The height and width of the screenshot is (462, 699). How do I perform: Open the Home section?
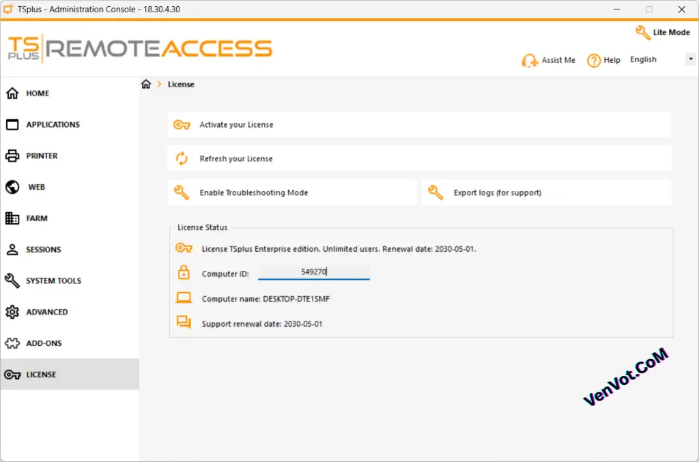coord(70,93)
